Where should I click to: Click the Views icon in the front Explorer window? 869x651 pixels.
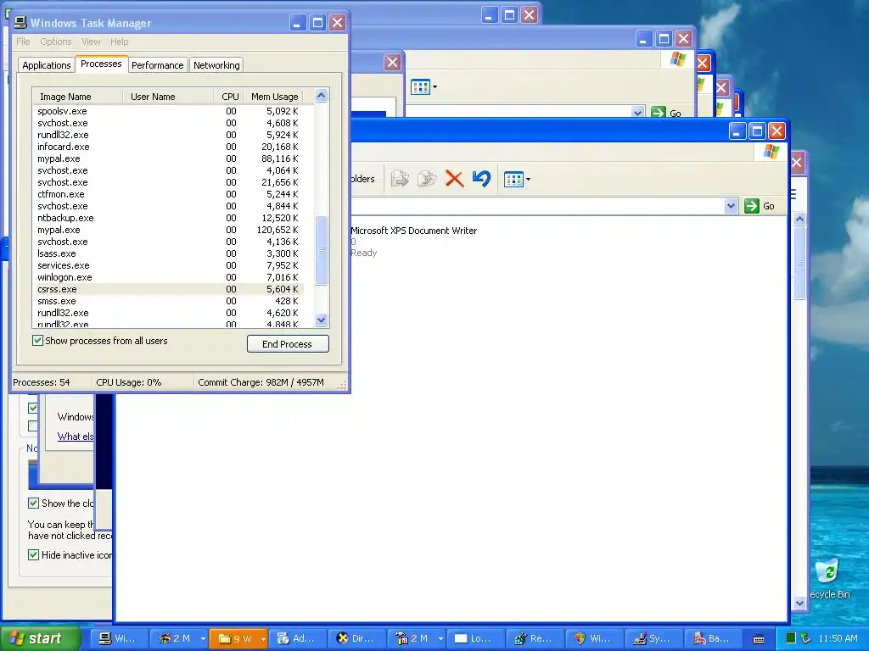click(513, 180)
